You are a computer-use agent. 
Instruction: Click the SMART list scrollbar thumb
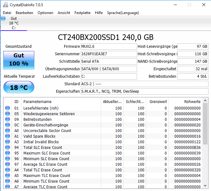click(205, 124)
